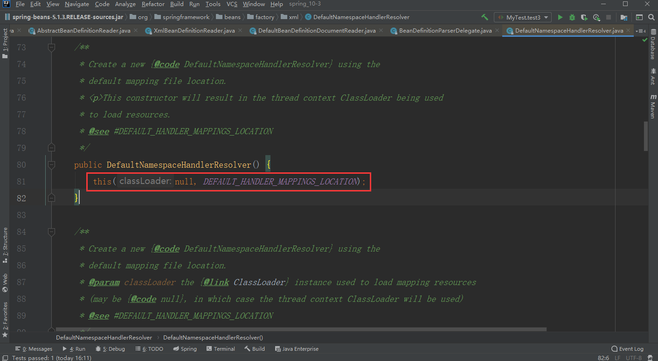658x361 pixels.
Task: Click the LF line separator indicator
Action: (x=617, y=358)
